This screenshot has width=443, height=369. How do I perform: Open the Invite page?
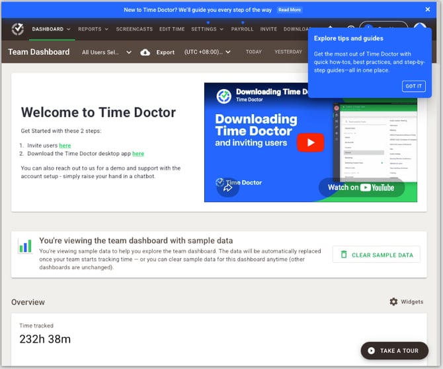click(268, 29)
